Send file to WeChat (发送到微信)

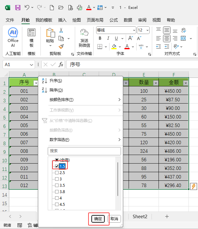tap(84, 38)
